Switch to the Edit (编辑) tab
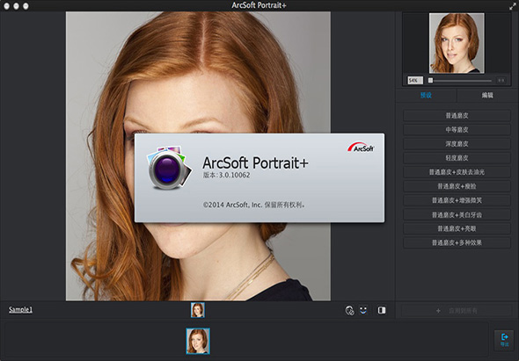 coord(487,95)
